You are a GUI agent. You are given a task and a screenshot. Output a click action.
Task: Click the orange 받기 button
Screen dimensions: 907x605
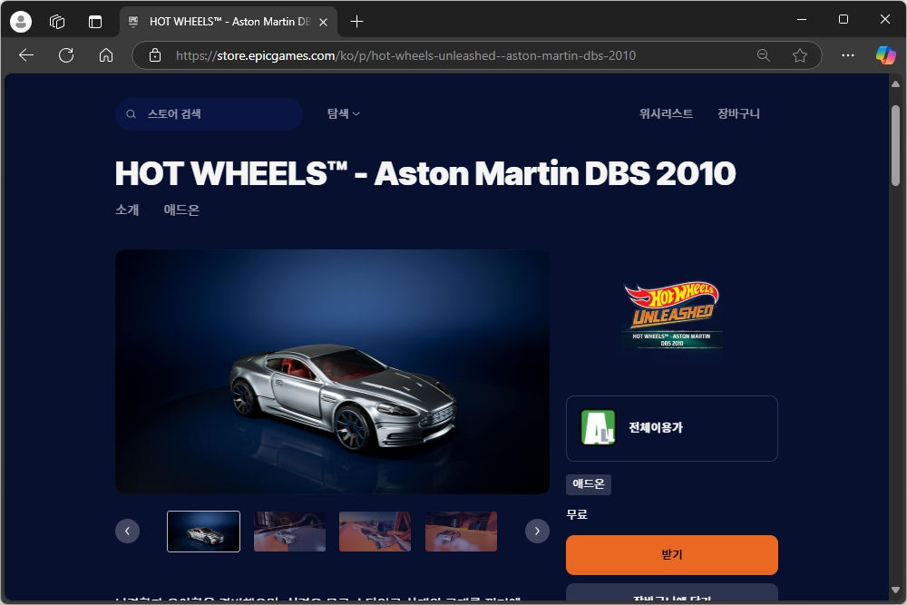click(x=671, y=555)
